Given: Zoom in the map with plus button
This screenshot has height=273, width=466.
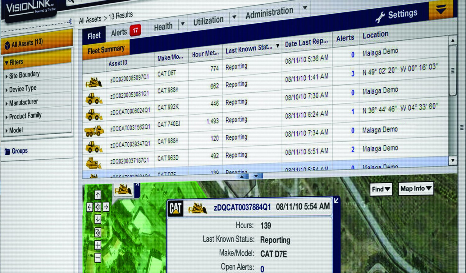Looking at the screenshot, I should [x=98, y=245].
